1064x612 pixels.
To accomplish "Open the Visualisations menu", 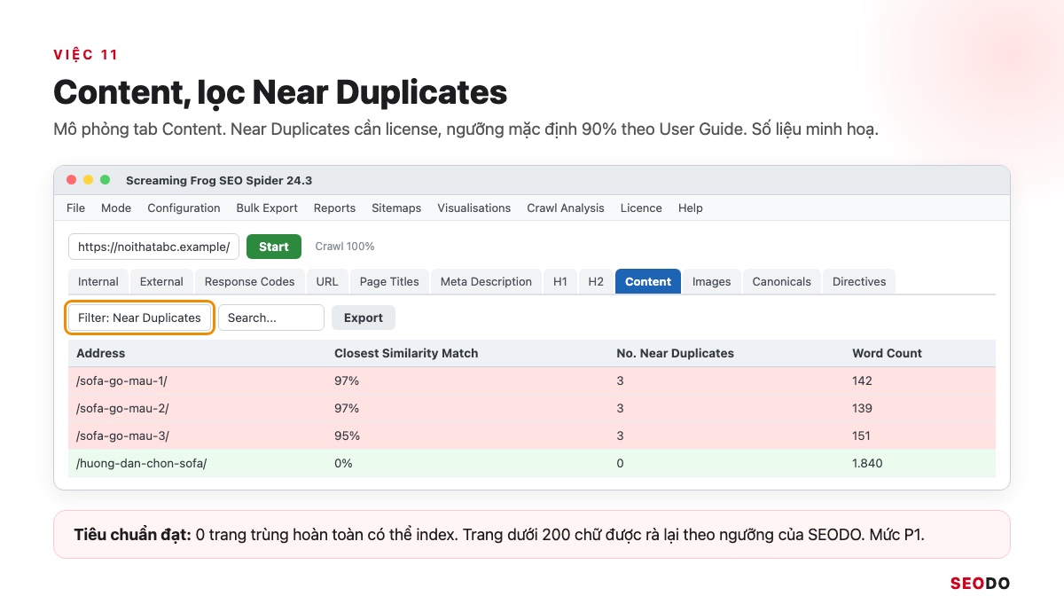I will (x=473, y=208).
